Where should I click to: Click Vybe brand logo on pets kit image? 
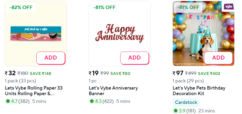pos(228,7)
